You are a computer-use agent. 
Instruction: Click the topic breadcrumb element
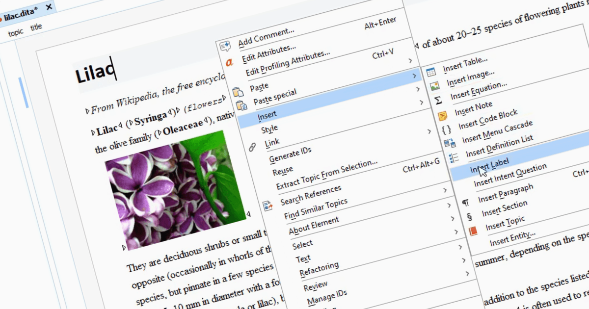[16, 33]
